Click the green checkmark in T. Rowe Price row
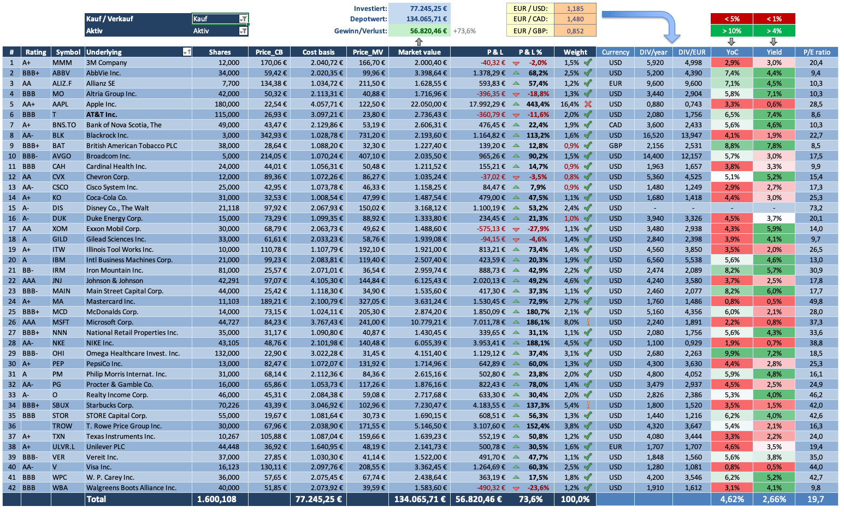The height and width of the screenshot is (512, 844). [588, 426]
